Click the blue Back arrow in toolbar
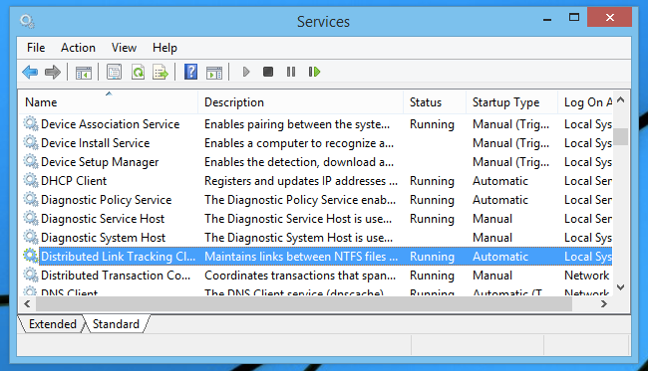 click(x=30, y=73)
